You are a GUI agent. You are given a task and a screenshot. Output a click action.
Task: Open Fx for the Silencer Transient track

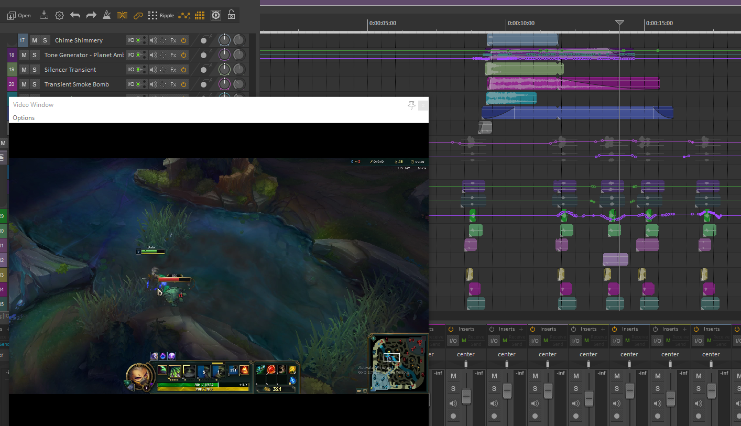coord(173,70)
